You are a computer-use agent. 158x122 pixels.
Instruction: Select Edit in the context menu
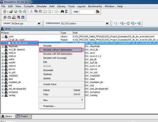click(x=62, y=62)
